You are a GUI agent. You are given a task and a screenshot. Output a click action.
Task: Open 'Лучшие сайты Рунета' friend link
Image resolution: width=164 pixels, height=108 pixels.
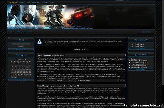click(x=139, y=66)
